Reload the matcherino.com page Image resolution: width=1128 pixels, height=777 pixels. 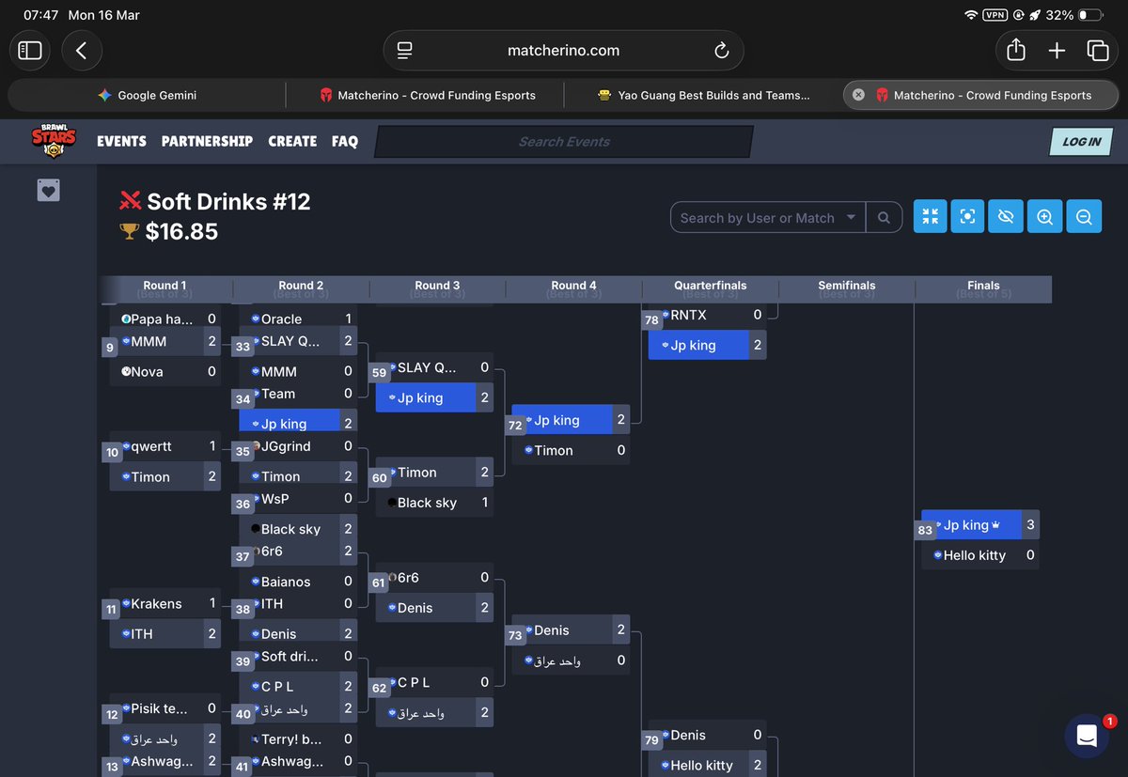(721, 51)
